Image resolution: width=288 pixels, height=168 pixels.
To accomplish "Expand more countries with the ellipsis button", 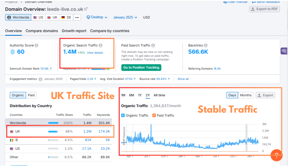I will [77, 18].
